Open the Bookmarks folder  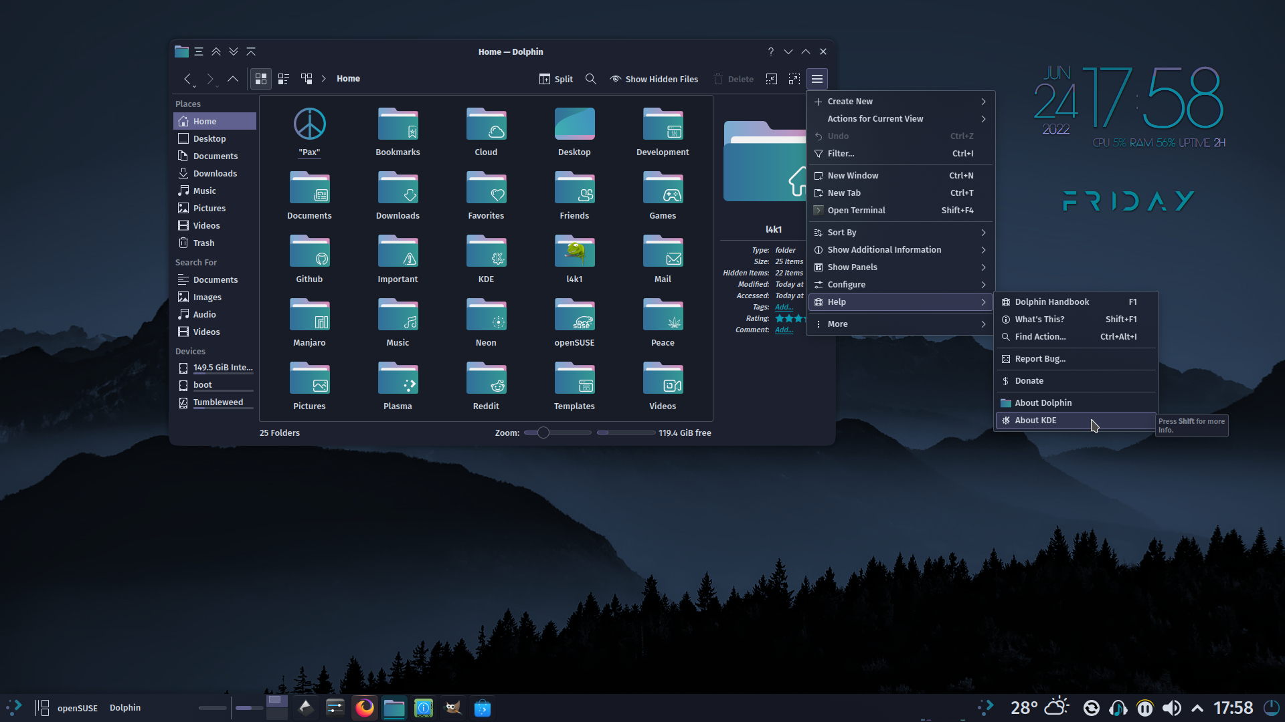click(x=398, y=132)
